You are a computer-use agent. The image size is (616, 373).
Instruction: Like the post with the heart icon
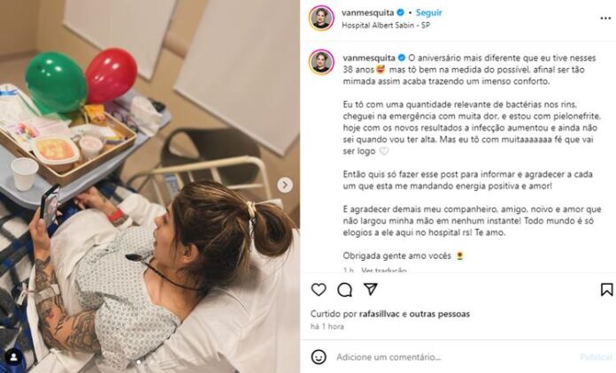tap(319, 289)
